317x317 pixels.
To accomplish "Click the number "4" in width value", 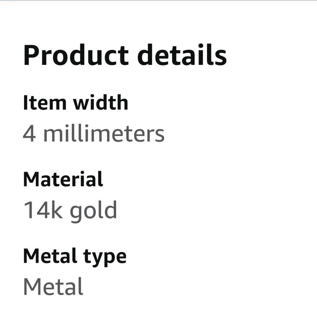I will click(29, 134).
